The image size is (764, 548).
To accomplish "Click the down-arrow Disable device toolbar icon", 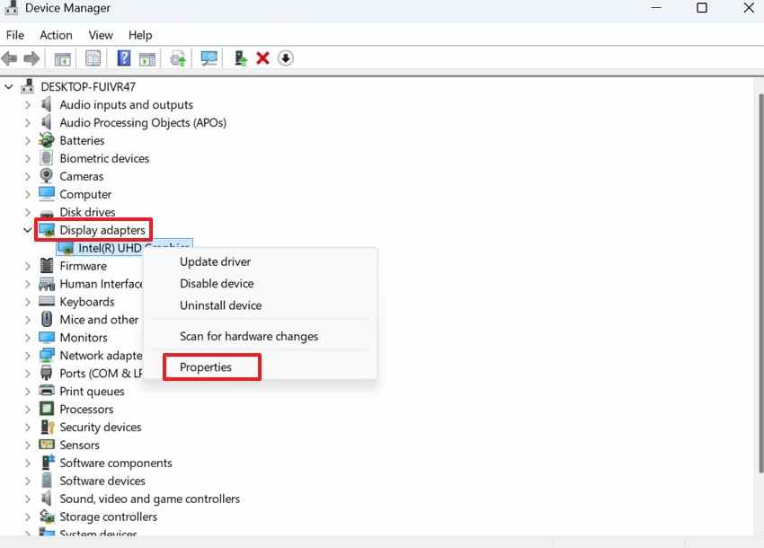I will pos(286,58).
